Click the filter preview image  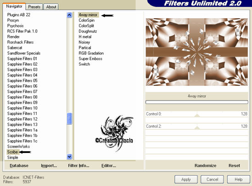click(197, 52)
